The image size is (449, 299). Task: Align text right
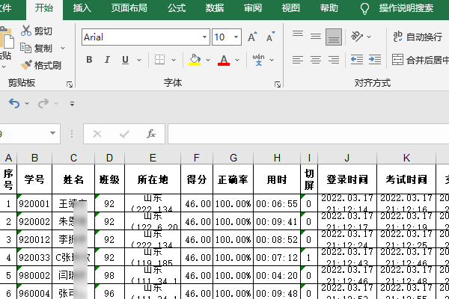(334, 60)
